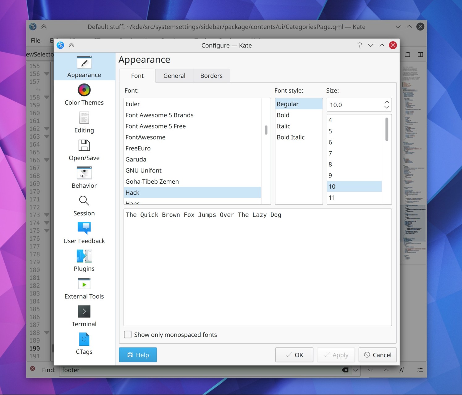
Task: Select the Appearance settings icon
Action: click(x=84, y=66)
